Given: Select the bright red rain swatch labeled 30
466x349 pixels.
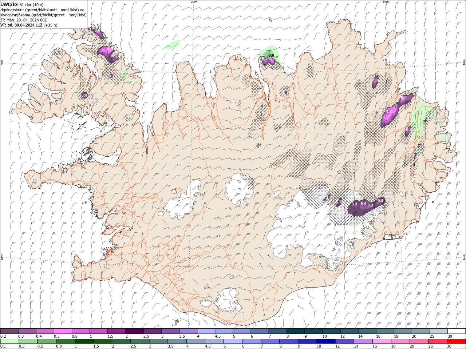Looking at the screenshot, I should pos(456,341).
